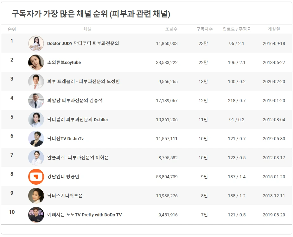Click the 조회수 column header
293x237 pixels.
[171, 29]
